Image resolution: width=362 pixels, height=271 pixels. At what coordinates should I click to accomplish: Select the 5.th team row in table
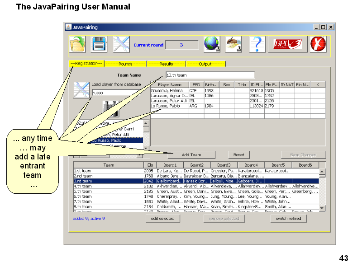coord(109,192)
